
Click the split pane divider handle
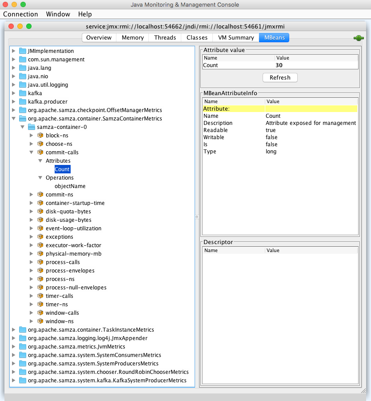click(197, 217)
